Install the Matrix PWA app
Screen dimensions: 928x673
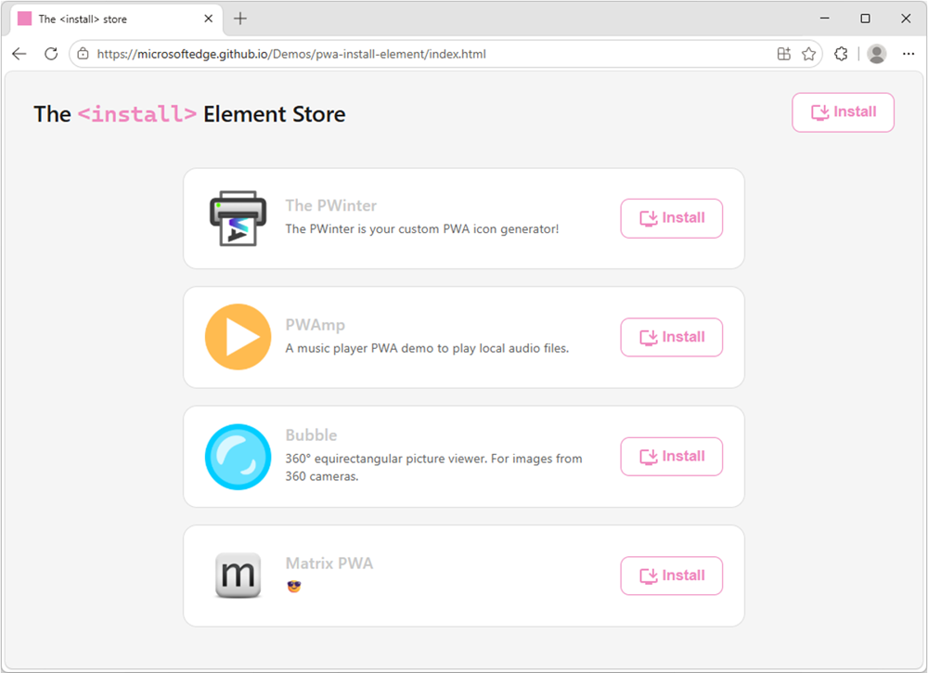point(672,576)
